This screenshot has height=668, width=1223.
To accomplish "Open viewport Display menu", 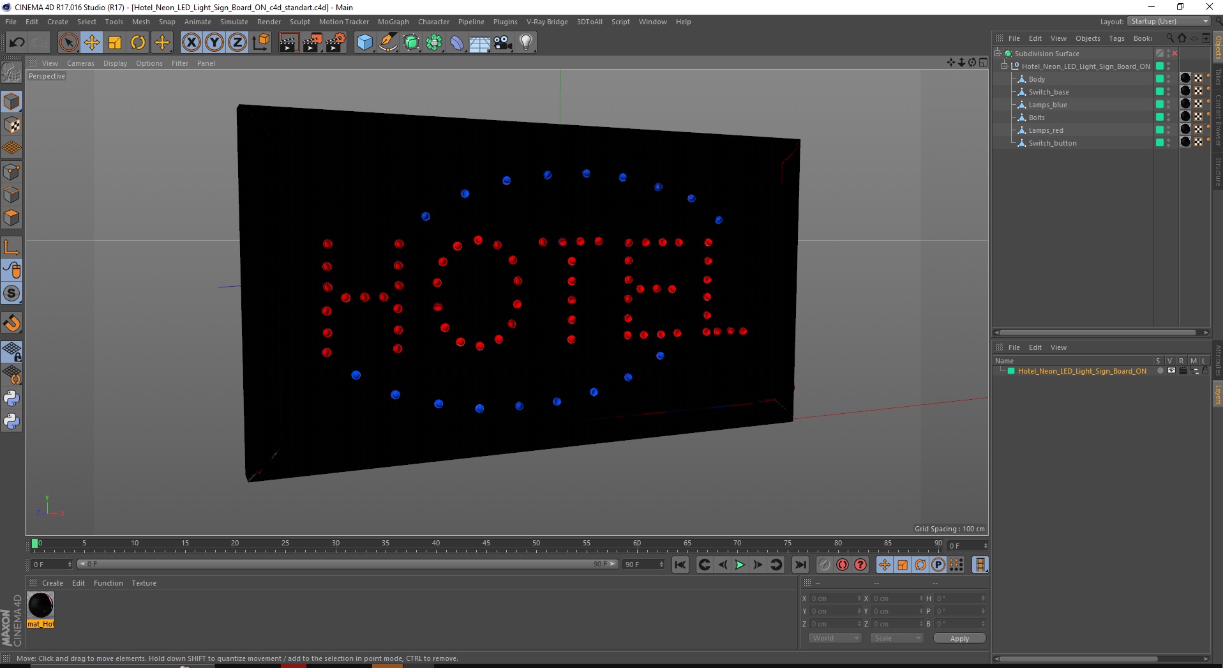I will (x=115, y=63).
